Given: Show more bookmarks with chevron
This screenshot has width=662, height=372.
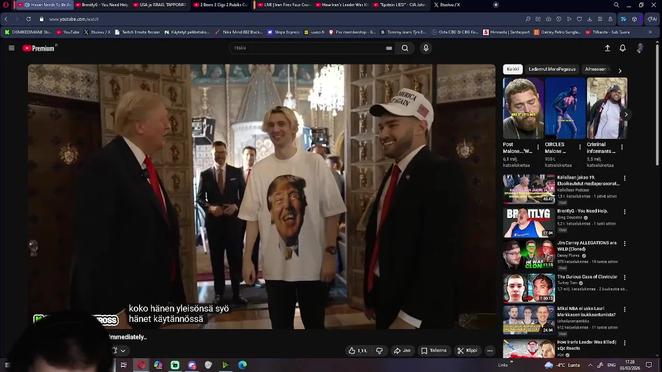Looking at the screenshot, I should pos(650,32).
